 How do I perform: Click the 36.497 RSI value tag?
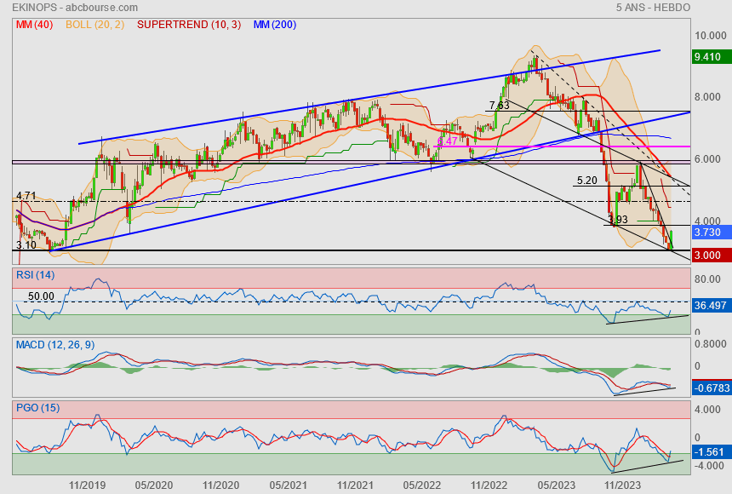pos(710,306)
